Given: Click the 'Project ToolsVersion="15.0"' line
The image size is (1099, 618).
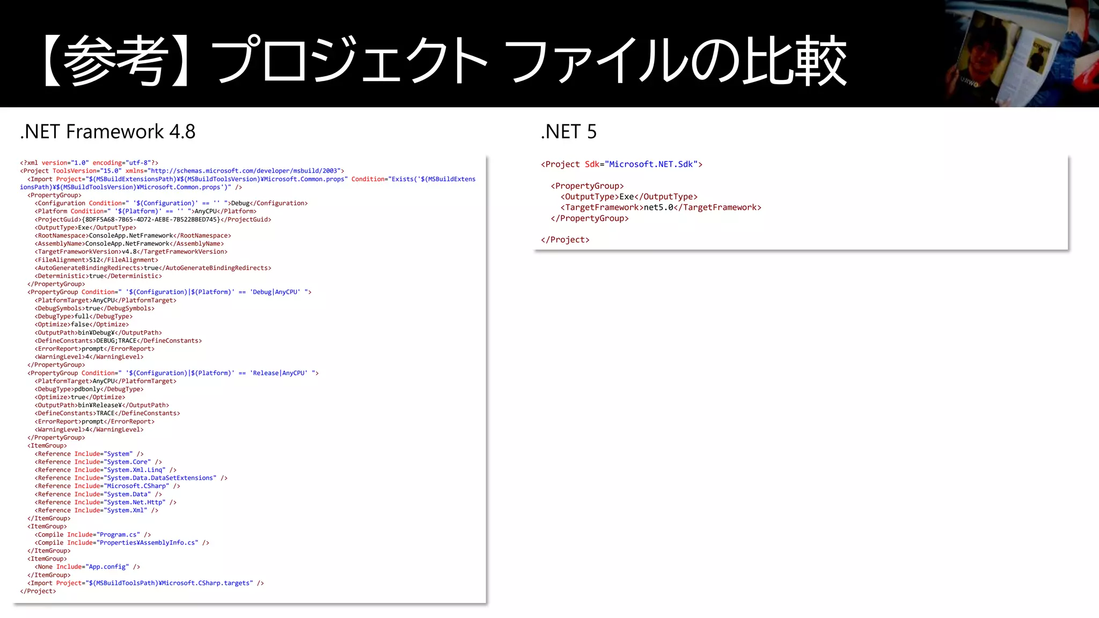Looking at the screenshot, I should [182, 171].
